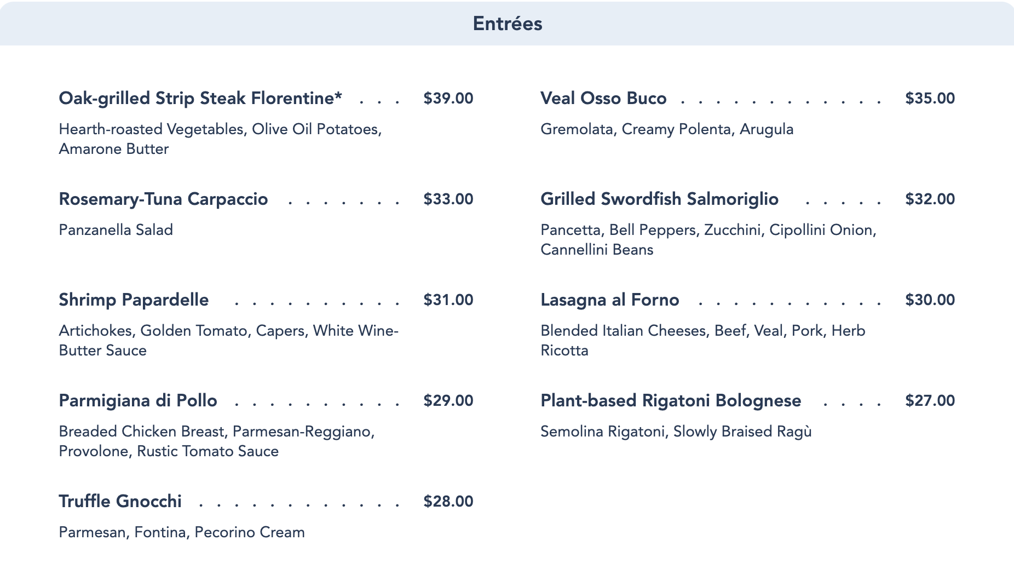
Task: Select Grilled Swordfish Salmoriglio heading
Action: pyautogui.click(x=659, y=199)
